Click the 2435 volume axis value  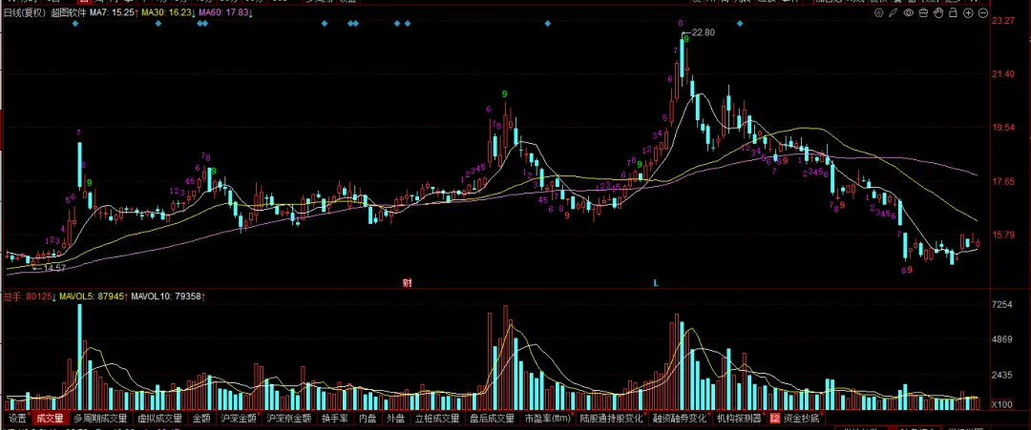[x=1002, y=375]
